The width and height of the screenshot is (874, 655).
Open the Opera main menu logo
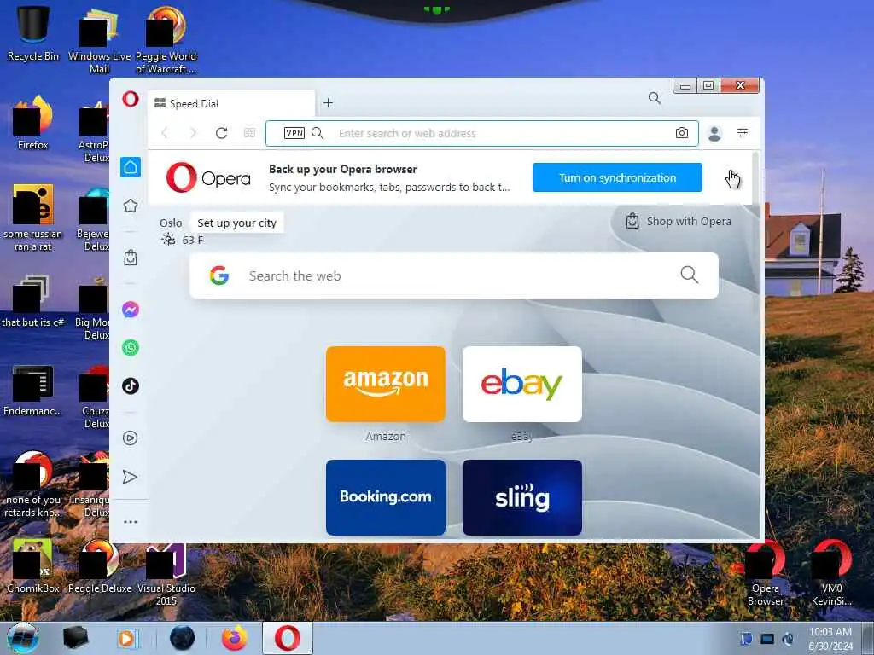pos(131,100)
